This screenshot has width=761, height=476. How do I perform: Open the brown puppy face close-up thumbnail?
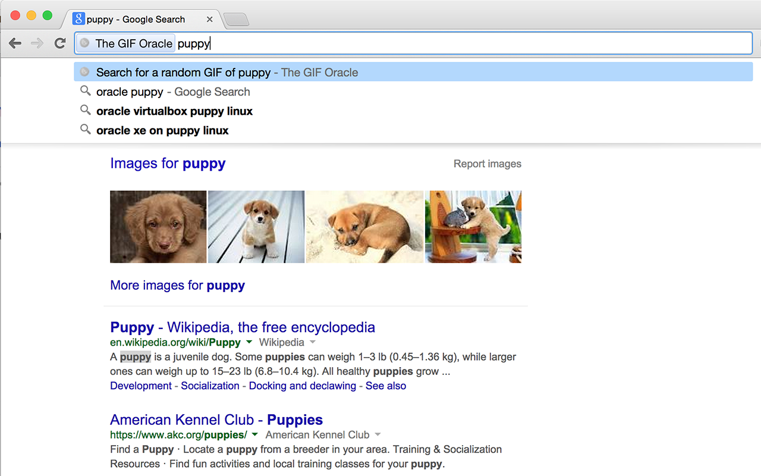coord(158,227)
